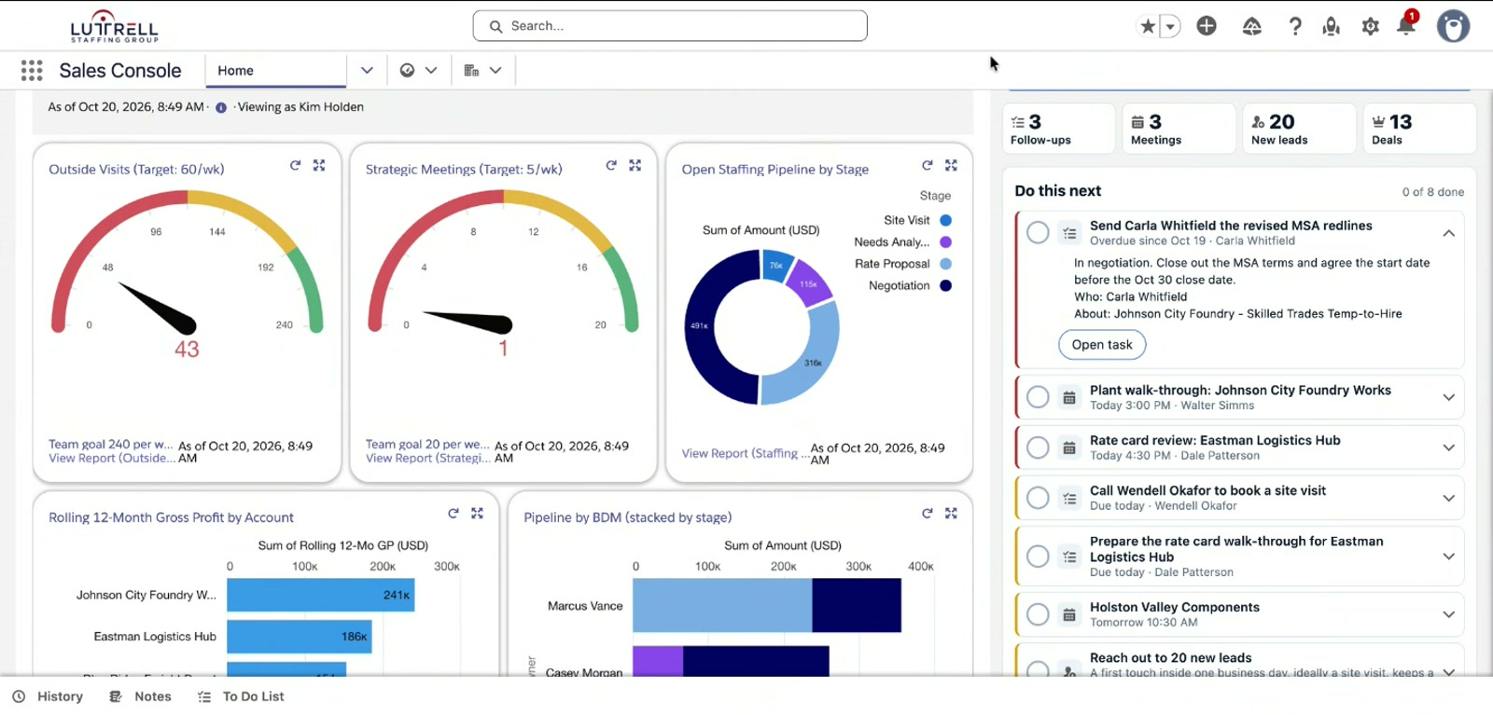Open the Setup gear icon
Image resolution: width=1493 pixels, height=715 pixels.
pos(1370,26)
